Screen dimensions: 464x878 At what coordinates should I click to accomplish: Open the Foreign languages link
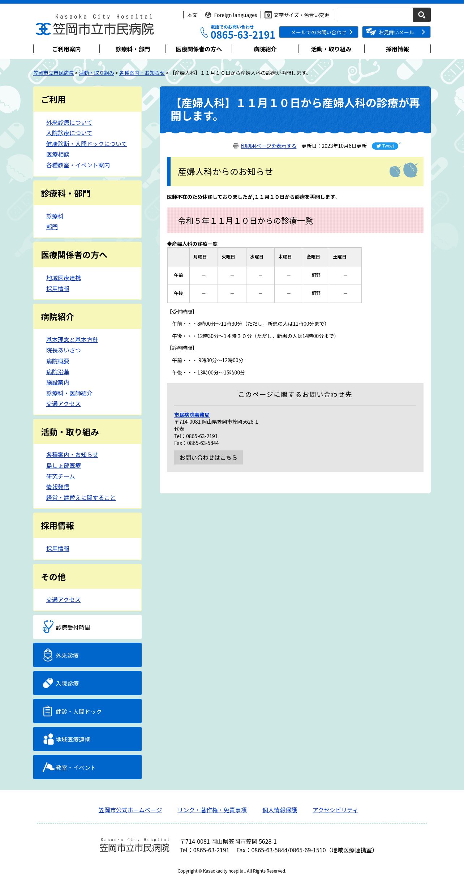tap(236, 15)
